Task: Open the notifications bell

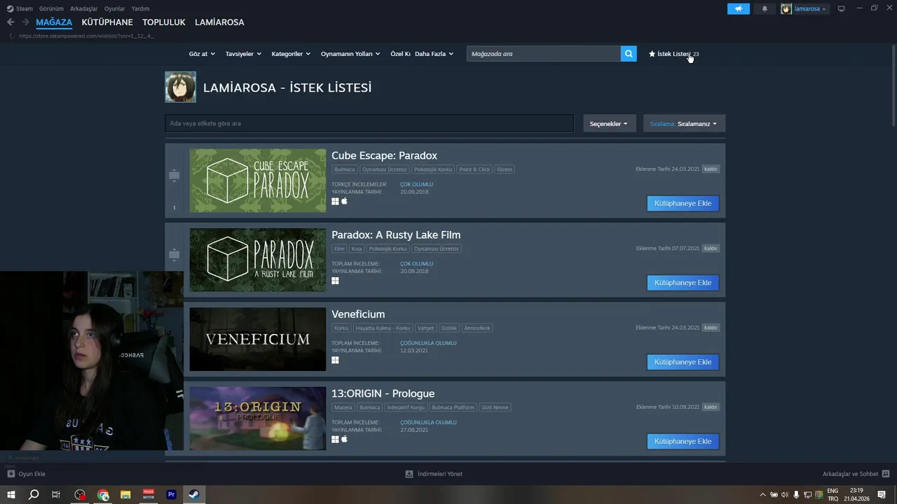Action: point(765,8)
